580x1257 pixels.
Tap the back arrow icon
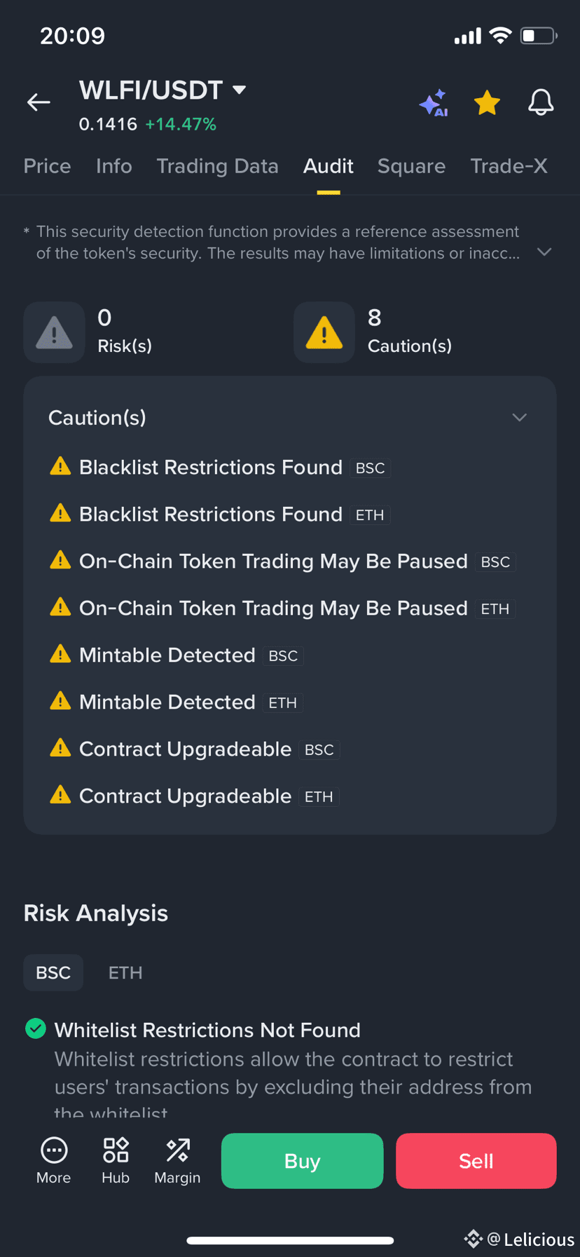(x=39, y=102)
